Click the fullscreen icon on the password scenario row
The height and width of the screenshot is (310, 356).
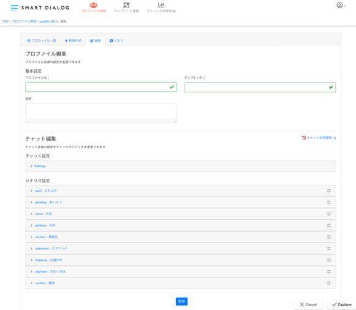point(329,249)
